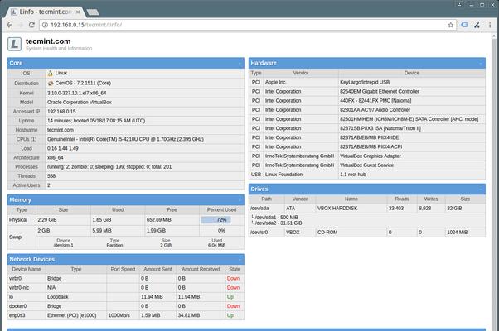Open the Chrome menu
The image size is (499, 331).
pyautogui.click(x=490, y=25)
